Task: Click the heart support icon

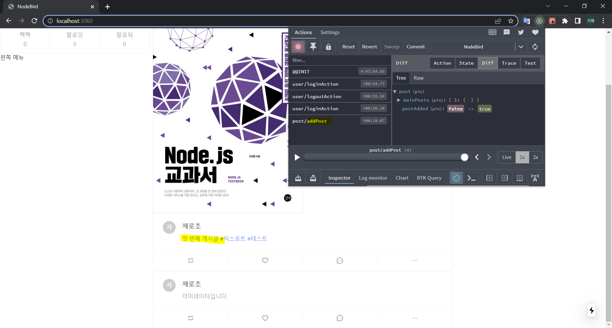Action: 535,32
